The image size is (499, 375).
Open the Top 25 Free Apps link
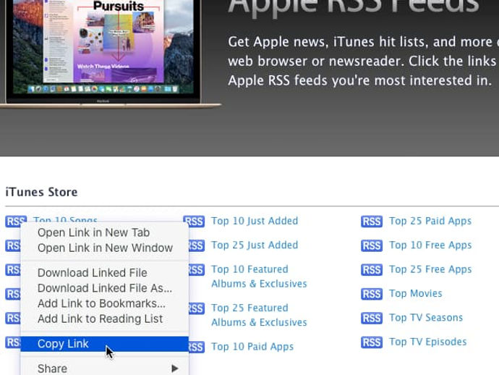click(430, 269)
